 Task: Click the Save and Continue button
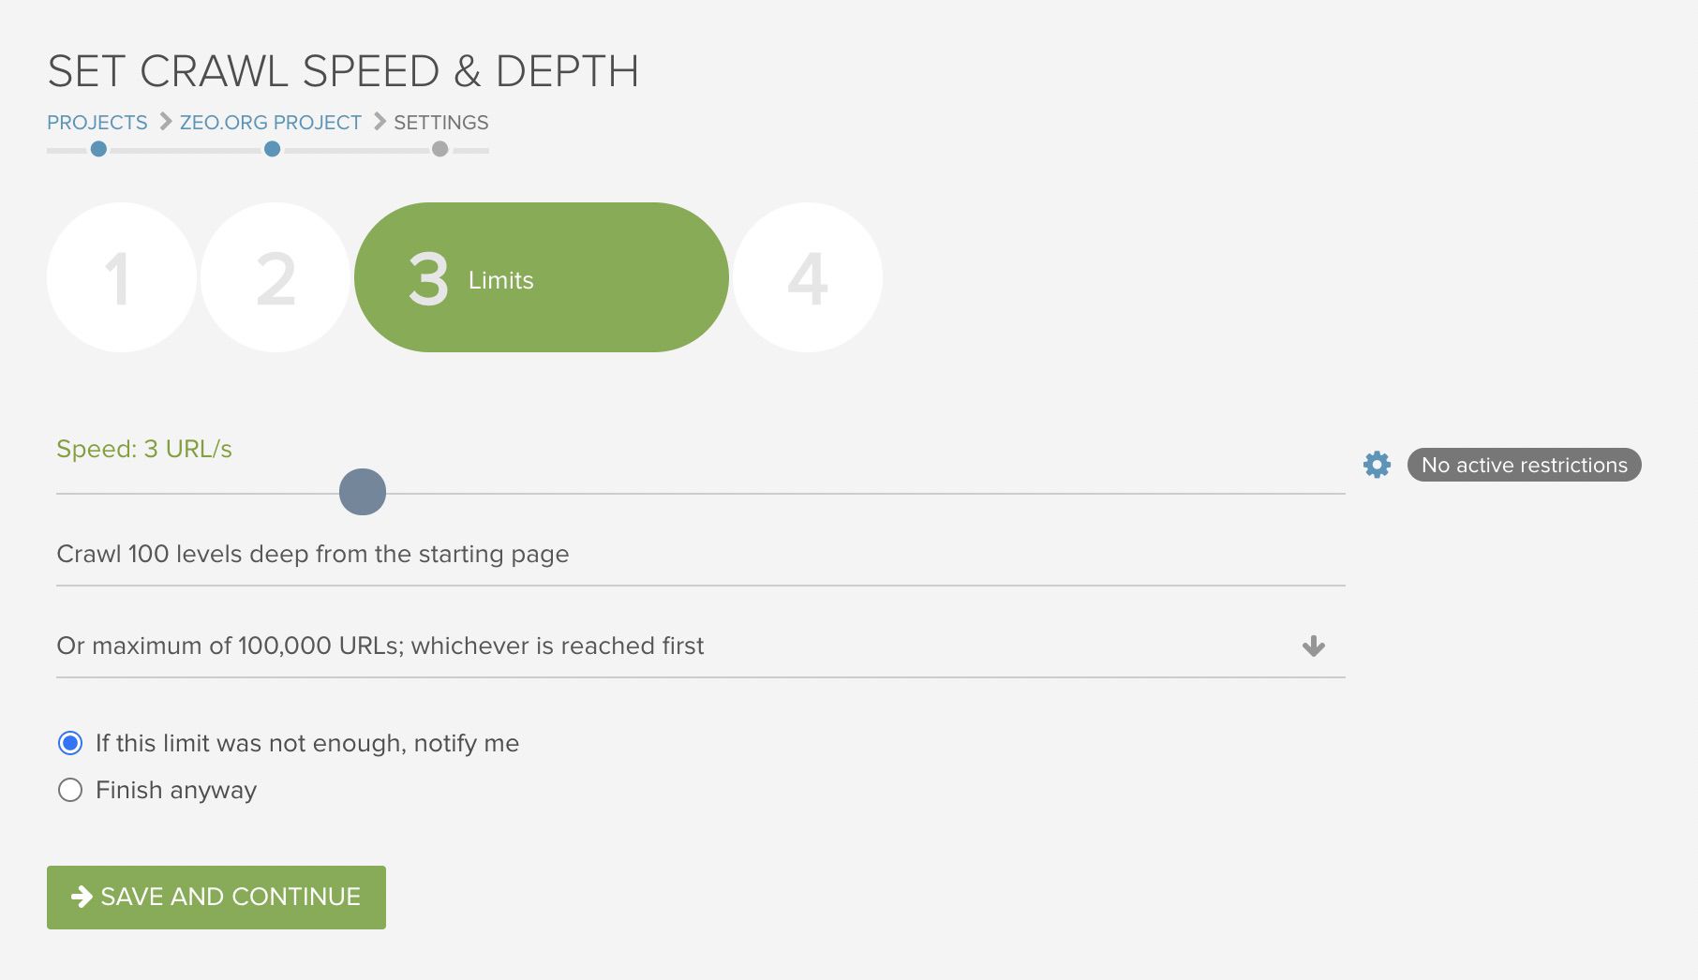(x=216, y=898)
